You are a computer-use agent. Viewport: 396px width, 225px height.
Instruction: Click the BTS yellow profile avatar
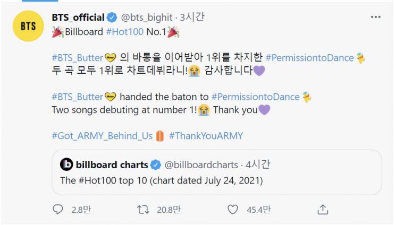28,25
